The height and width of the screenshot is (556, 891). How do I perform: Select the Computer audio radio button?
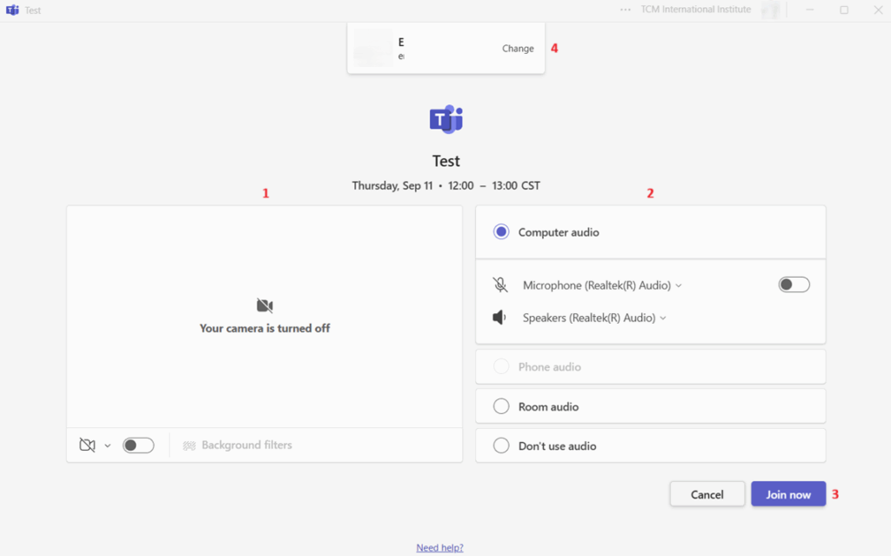501,232
